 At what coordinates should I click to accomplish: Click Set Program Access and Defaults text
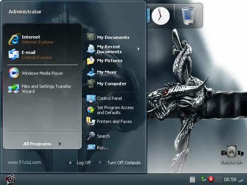(x=115, y=110)
